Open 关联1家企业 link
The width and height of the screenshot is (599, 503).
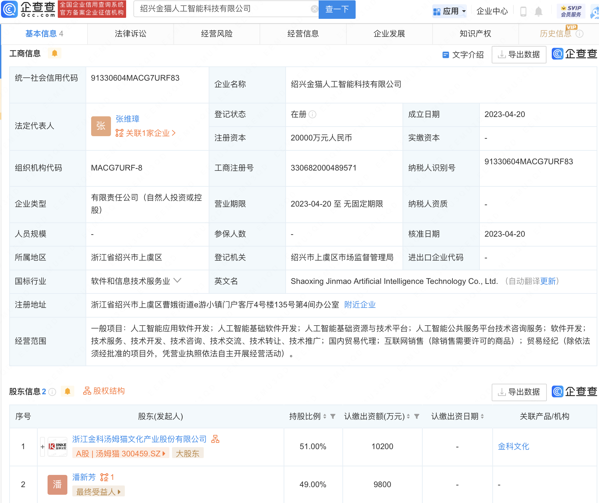(146, 133)
